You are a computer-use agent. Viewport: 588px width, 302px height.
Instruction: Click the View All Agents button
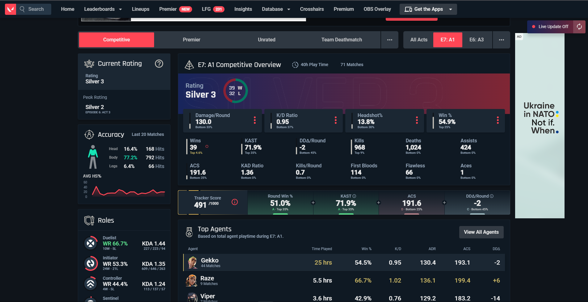click(x=481, y=232)
